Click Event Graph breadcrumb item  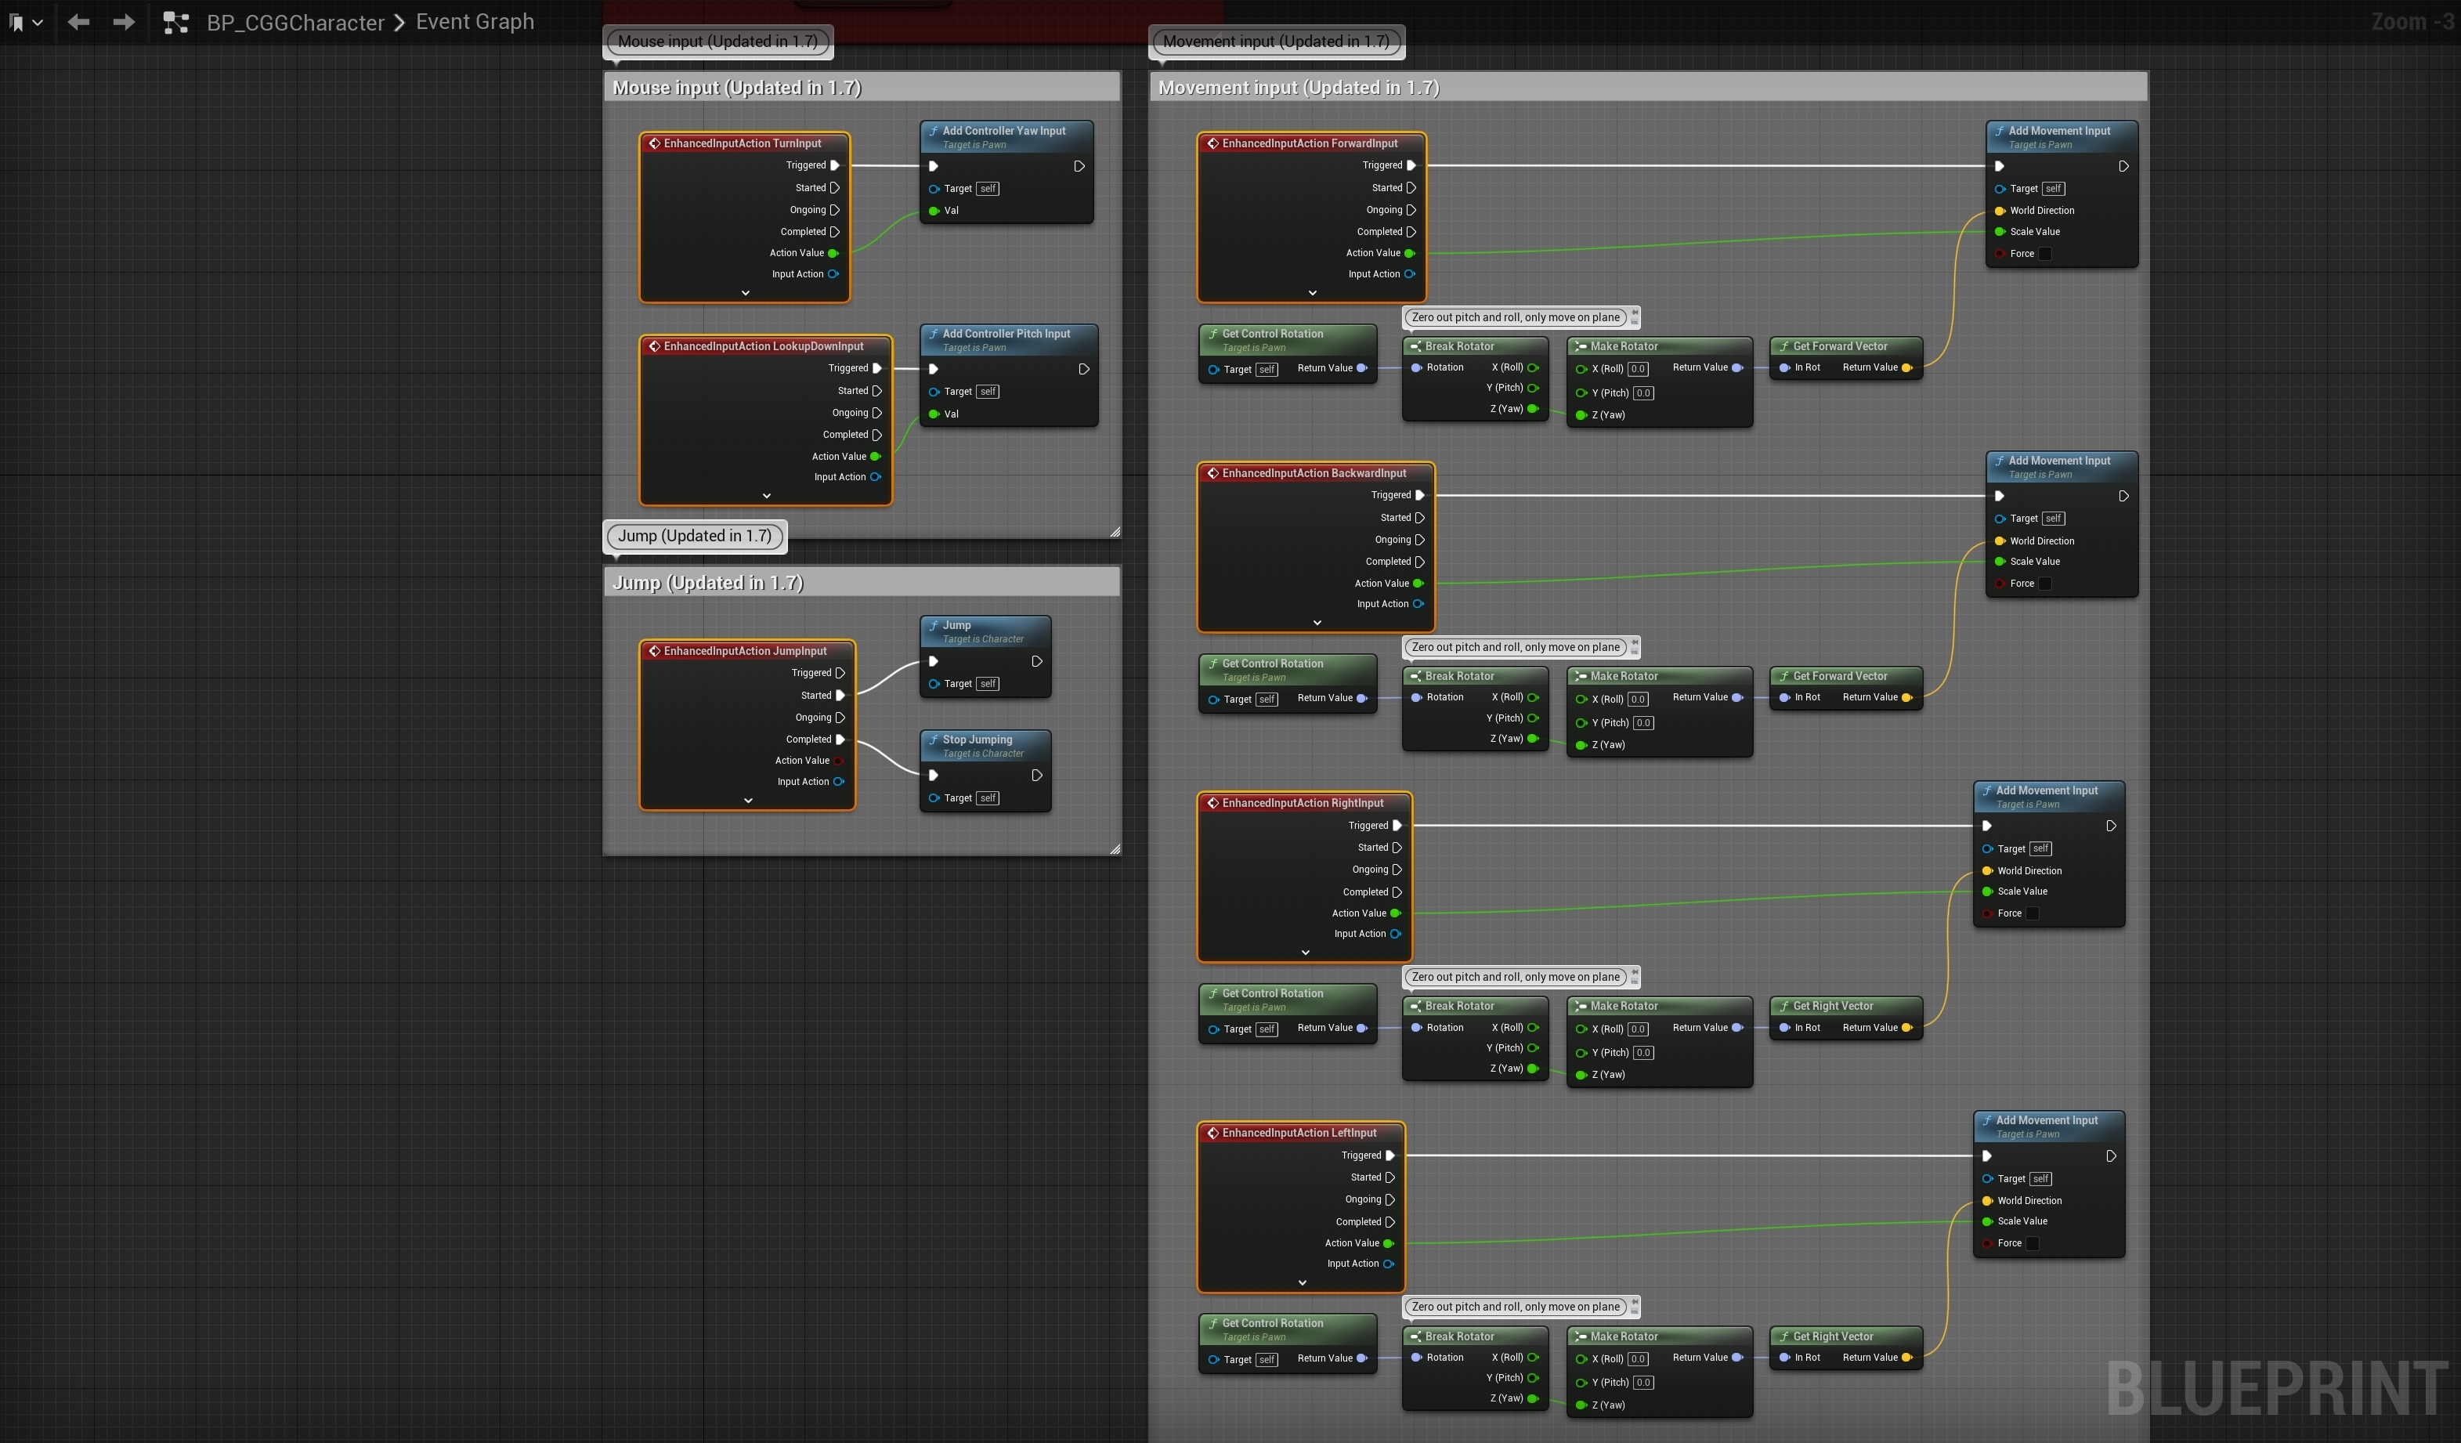(x=475, y=21)
